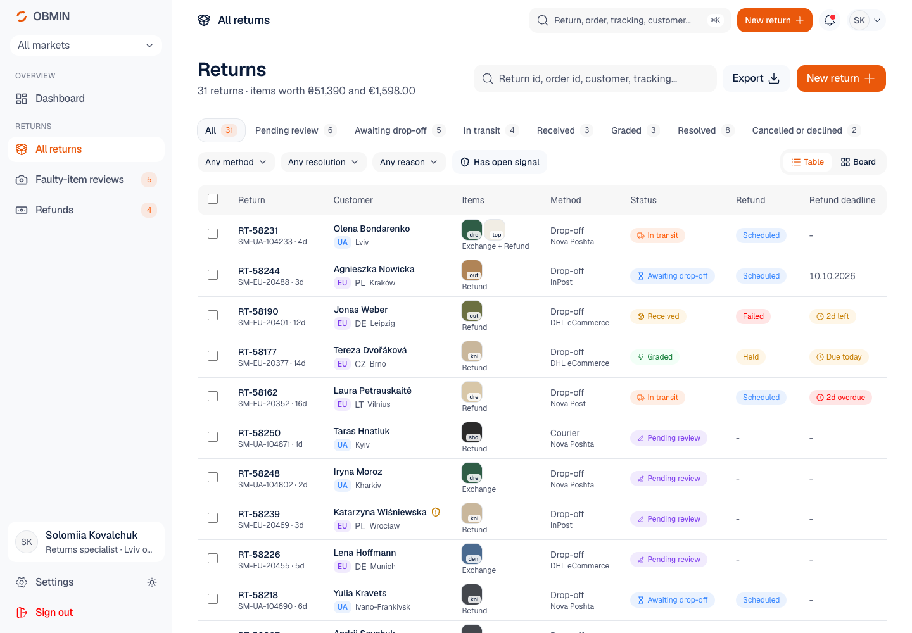The height and width of the screenshot is (633, 912).
Task: Expand the Any reason filter
Action: (x=409, y=162)
